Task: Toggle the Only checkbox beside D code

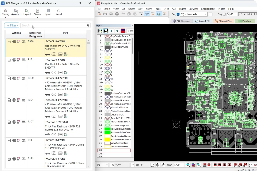Action: [x=224, y=14]
